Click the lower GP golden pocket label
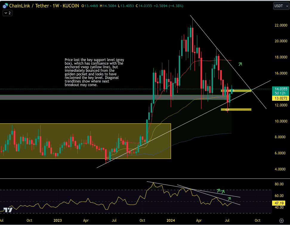Viewport: 290px width, 225px height. pyautogui.click(x=227, y=110)
